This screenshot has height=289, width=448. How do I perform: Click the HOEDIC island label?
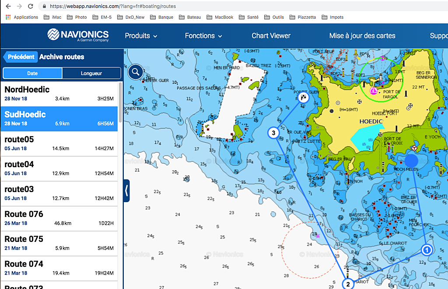pyautogui.click(x=371, y=121)
